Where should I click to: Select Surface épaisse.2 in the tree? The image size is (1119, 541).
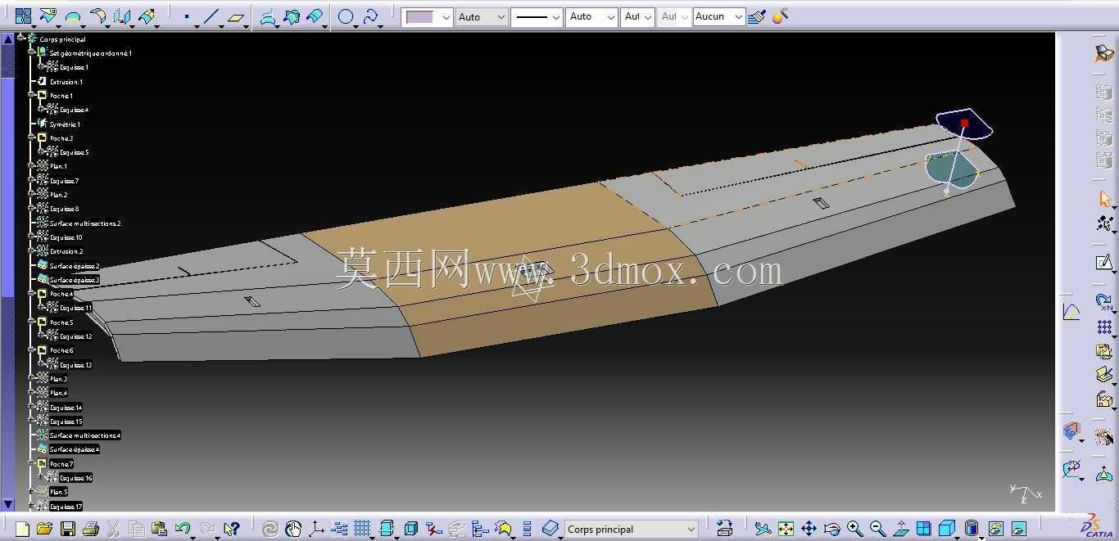point(74,266)
